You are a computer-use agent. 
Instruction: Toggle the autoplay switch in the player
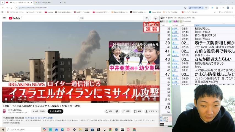pos(136,99)
